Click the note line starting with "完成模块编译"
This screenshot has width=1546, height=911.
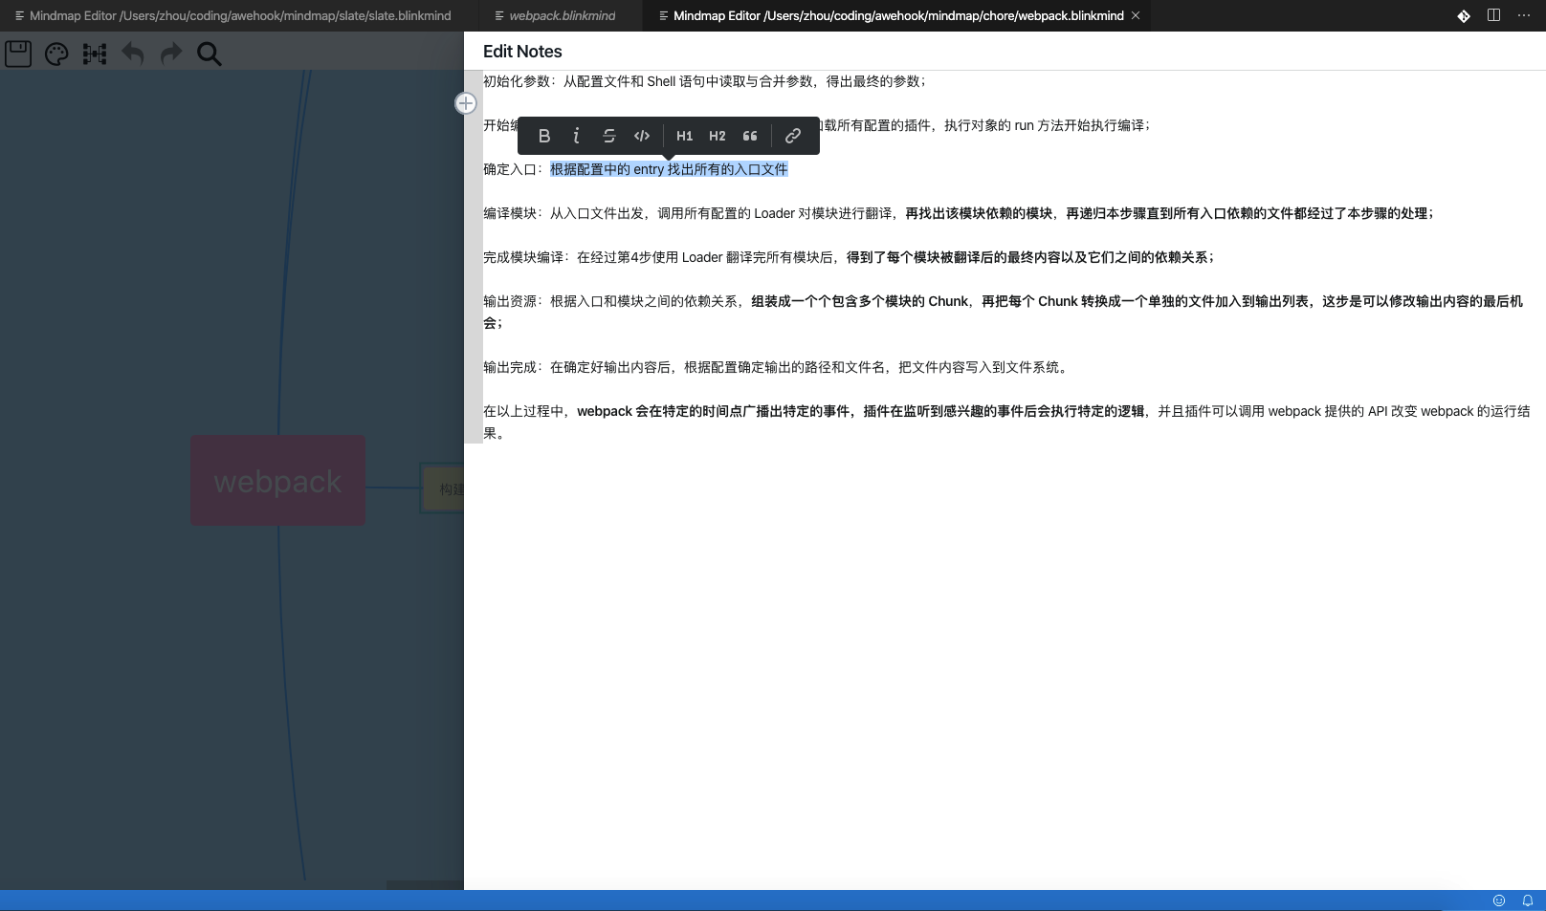[x=849, y=257]
